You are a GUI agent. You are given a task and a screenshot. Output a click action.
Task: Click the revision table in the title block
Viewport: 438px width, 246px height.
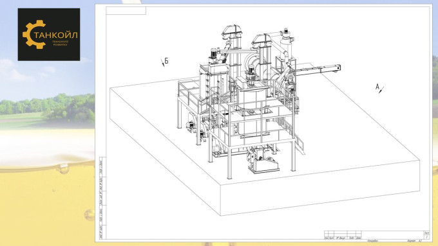point(343,235)
